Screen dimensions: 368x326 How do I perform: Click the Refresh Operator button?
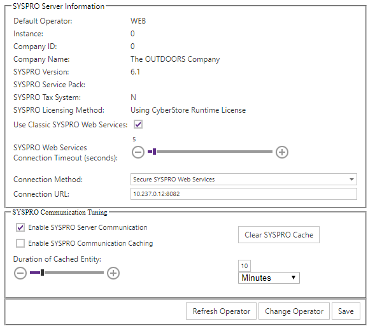221,311
